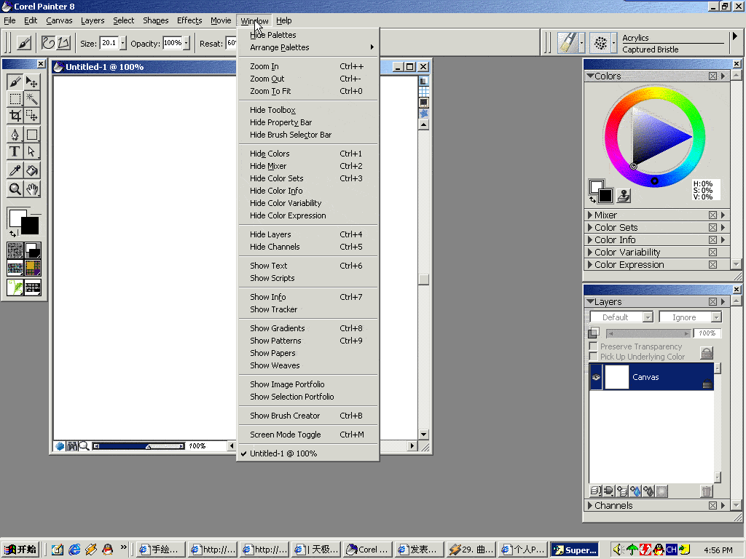The height and width of the screenshot is (559, 746).
Task: Select the Text tool
Action: click(15, 151)
